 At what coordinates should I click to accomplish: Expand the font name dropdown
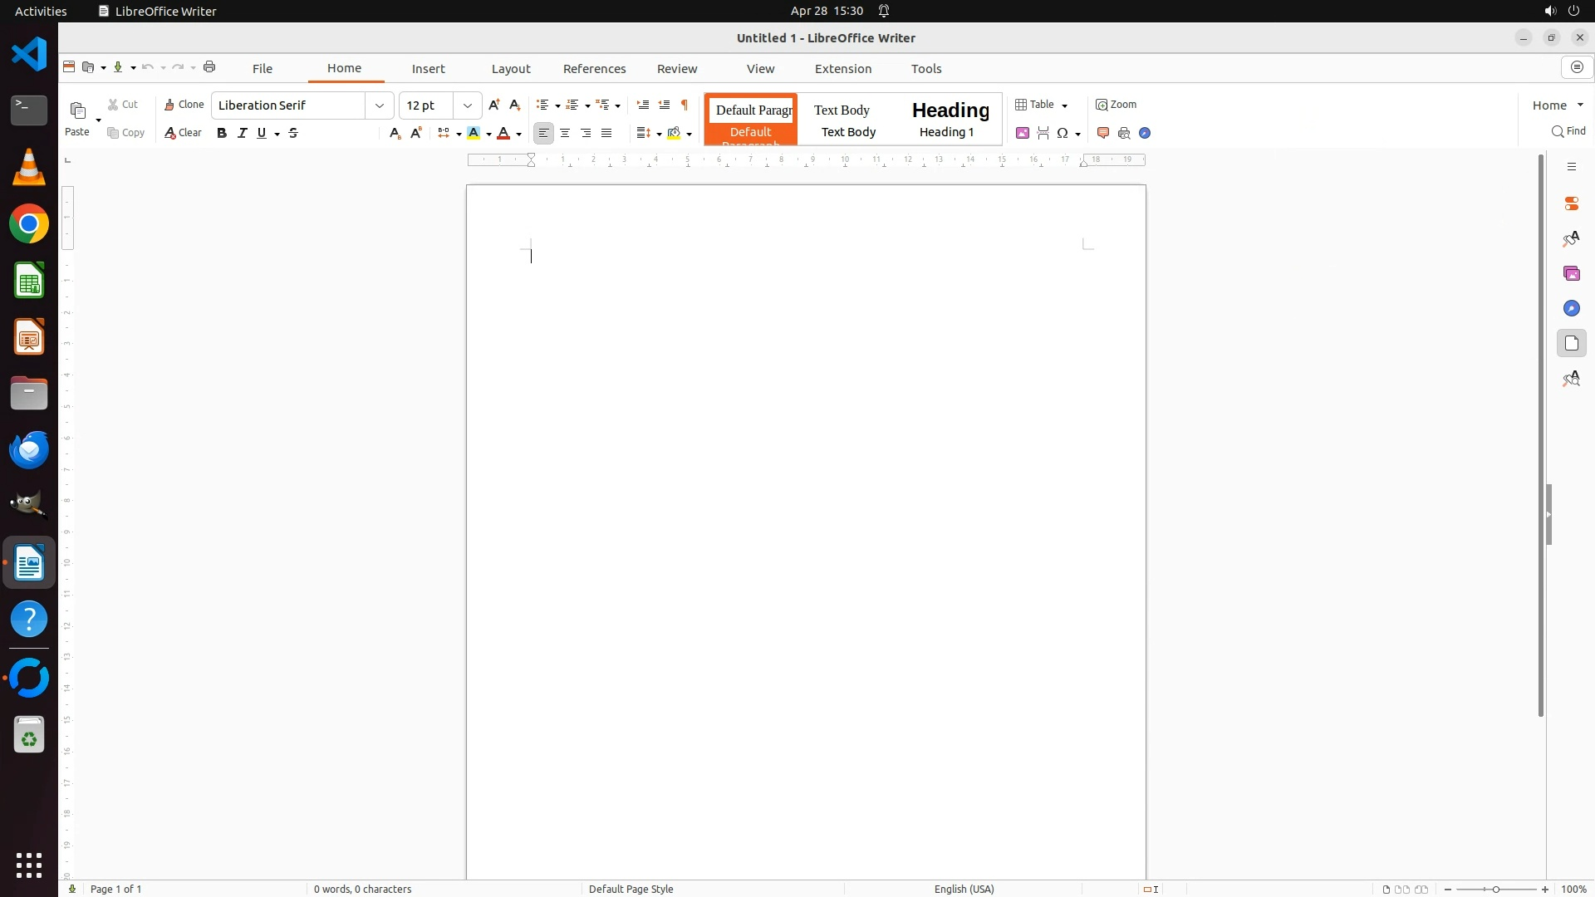[x=380, y=105]
